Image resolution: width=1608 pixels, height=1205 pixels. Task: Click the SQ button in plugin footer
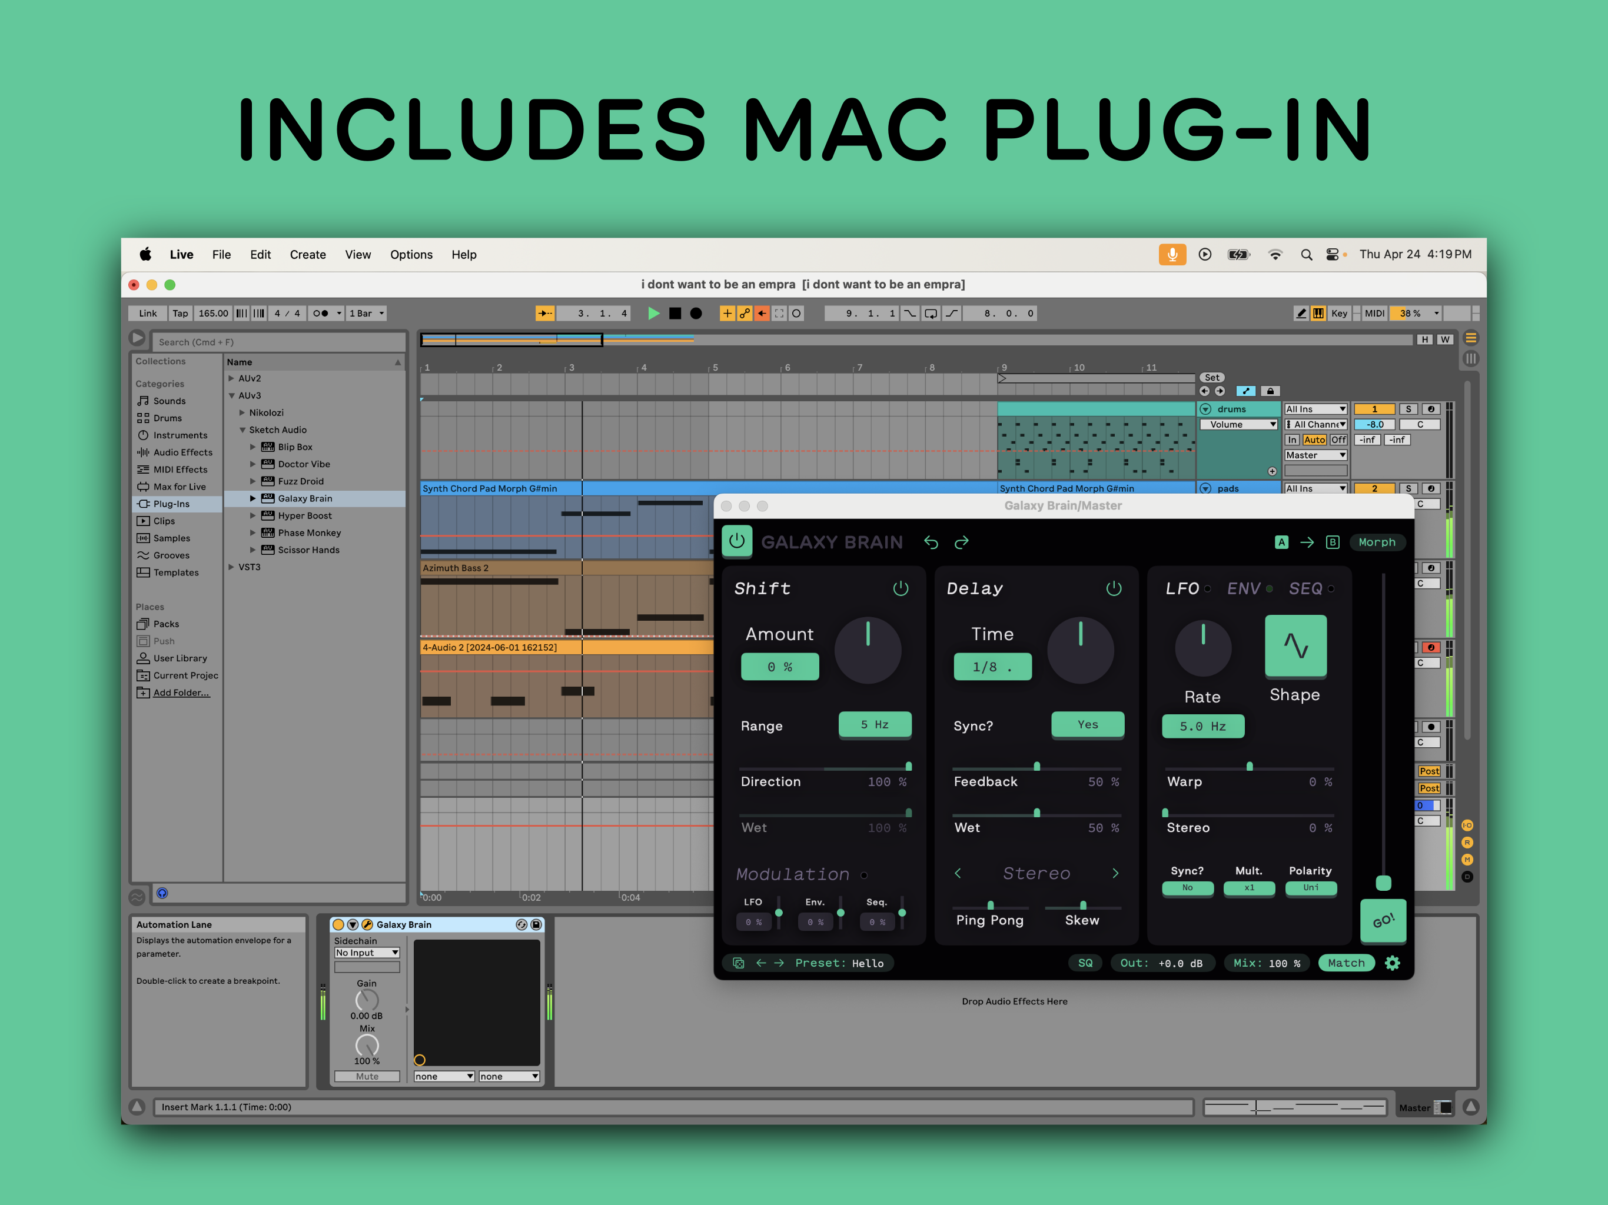[x=1085, y=963]
